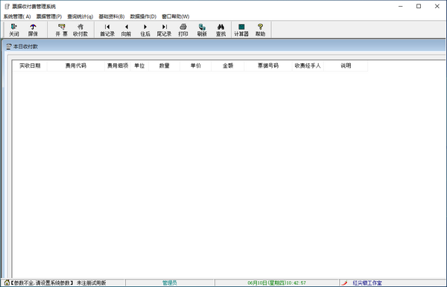Go to previous record with 向前
The height and width of the screenshot is (287, 447).
126,30
